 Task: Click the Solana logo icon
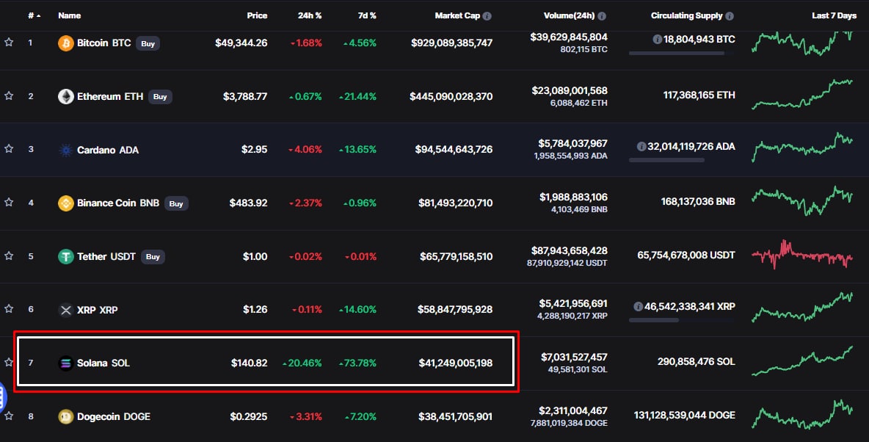66,363
